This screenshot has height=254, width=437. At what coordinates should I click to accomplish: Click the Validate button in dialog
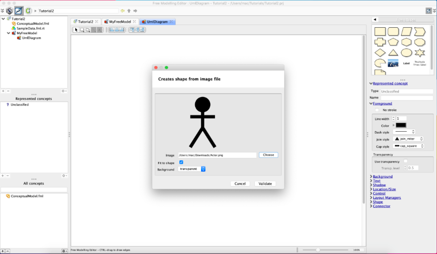265,184
